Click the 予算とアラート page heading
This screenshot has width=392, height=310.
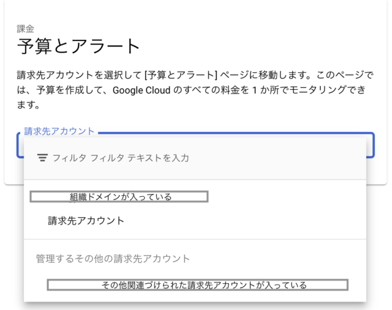(x=78, y=46)
